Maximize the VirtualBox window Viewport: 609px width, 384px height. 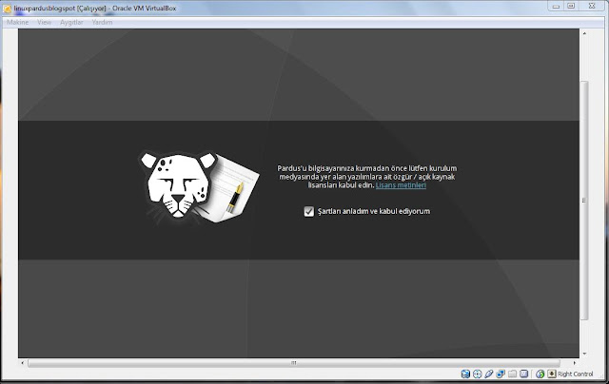click(x=571, y=6)
